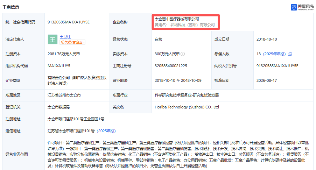Click the chart icon next to 参保人数 report

click(x=290, y=54)
